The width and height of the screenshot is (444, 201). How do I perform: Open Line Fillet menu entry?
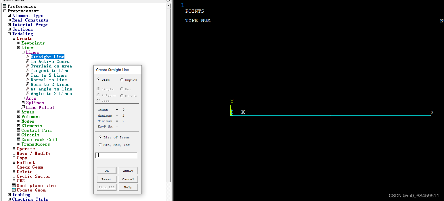click(40, 107)
